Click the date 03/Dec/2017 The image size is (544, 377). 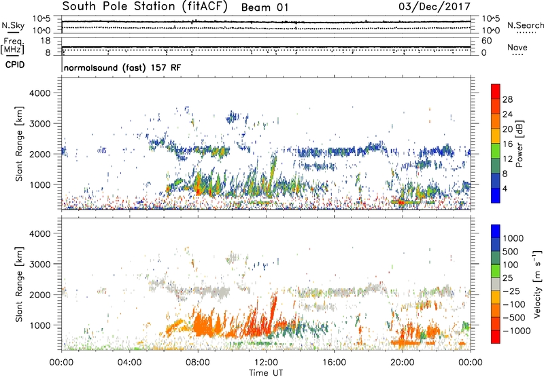pos(435,6)
